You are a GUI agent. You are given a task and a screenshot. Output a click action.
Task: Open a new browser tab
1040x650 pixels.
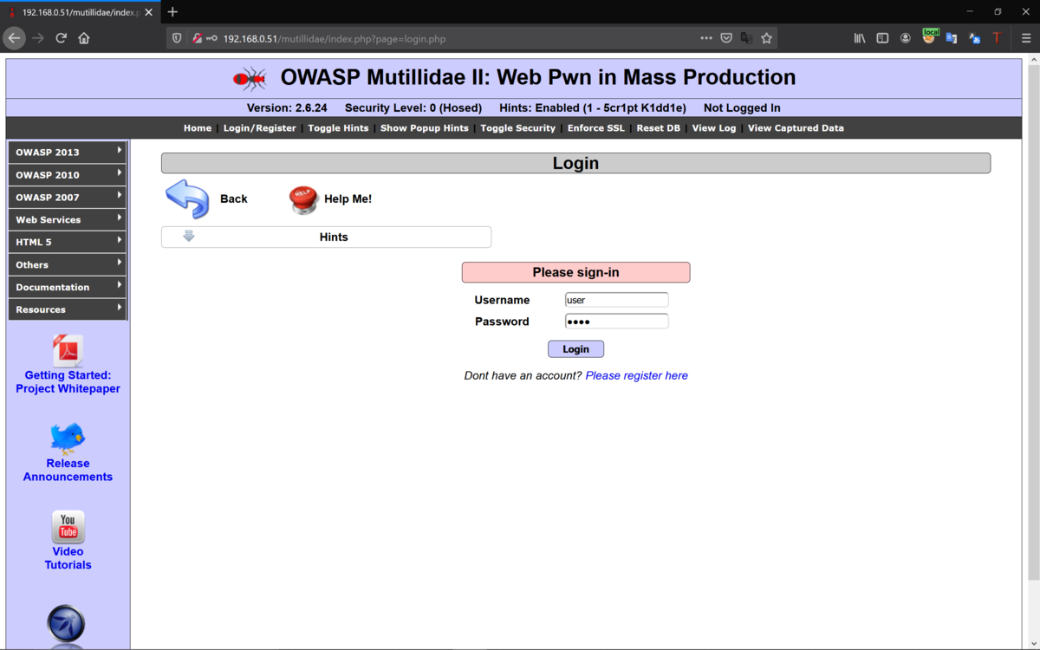click(172, 12)
